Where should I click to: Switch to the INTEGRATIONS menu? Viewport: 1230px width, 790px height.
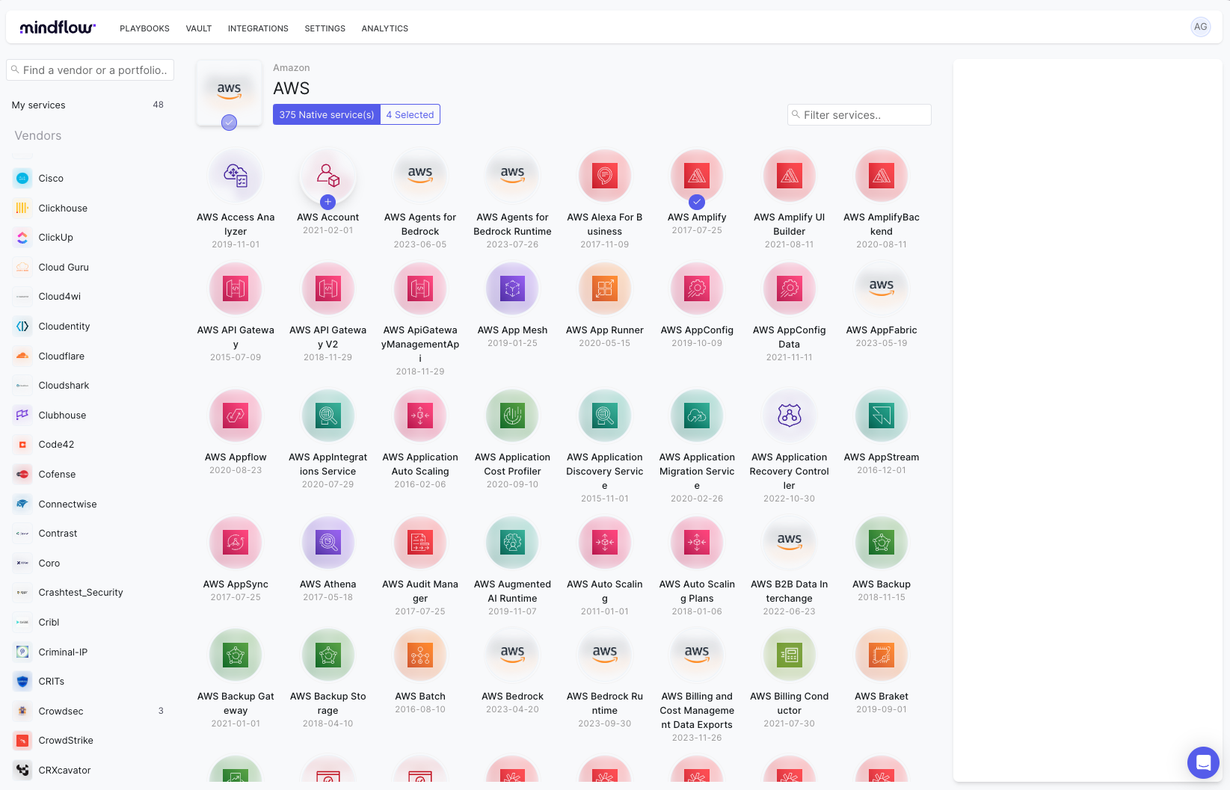258,28
